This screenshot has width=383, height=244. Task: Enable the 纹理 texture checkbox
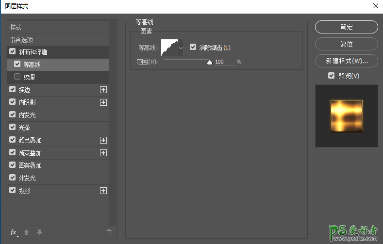click(17, 77)
